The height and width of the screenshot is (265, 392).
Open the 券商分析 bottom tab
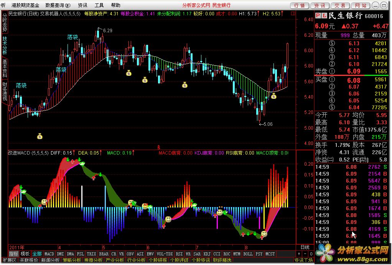point(93,260)
